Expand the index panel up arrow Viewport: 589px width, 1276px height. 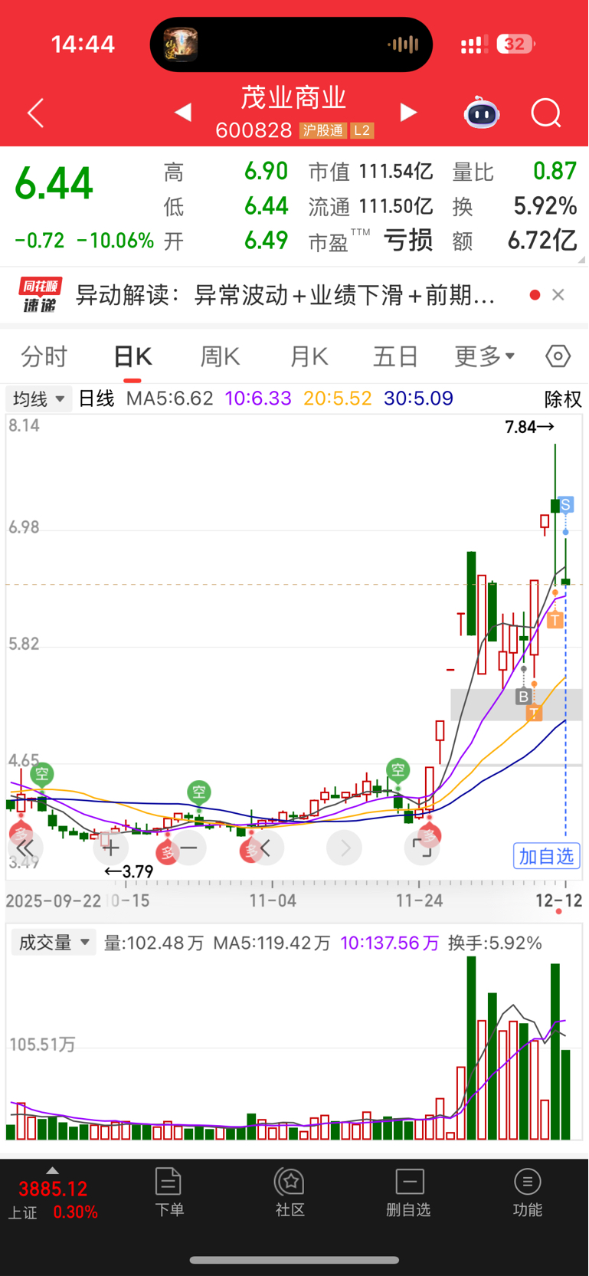(52, 1170)
